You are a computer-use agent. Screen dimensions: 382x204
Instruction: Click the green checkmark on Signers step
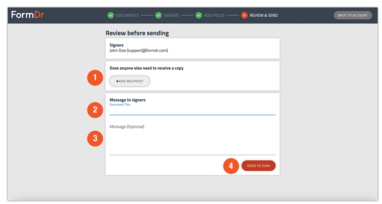[159, 15]
